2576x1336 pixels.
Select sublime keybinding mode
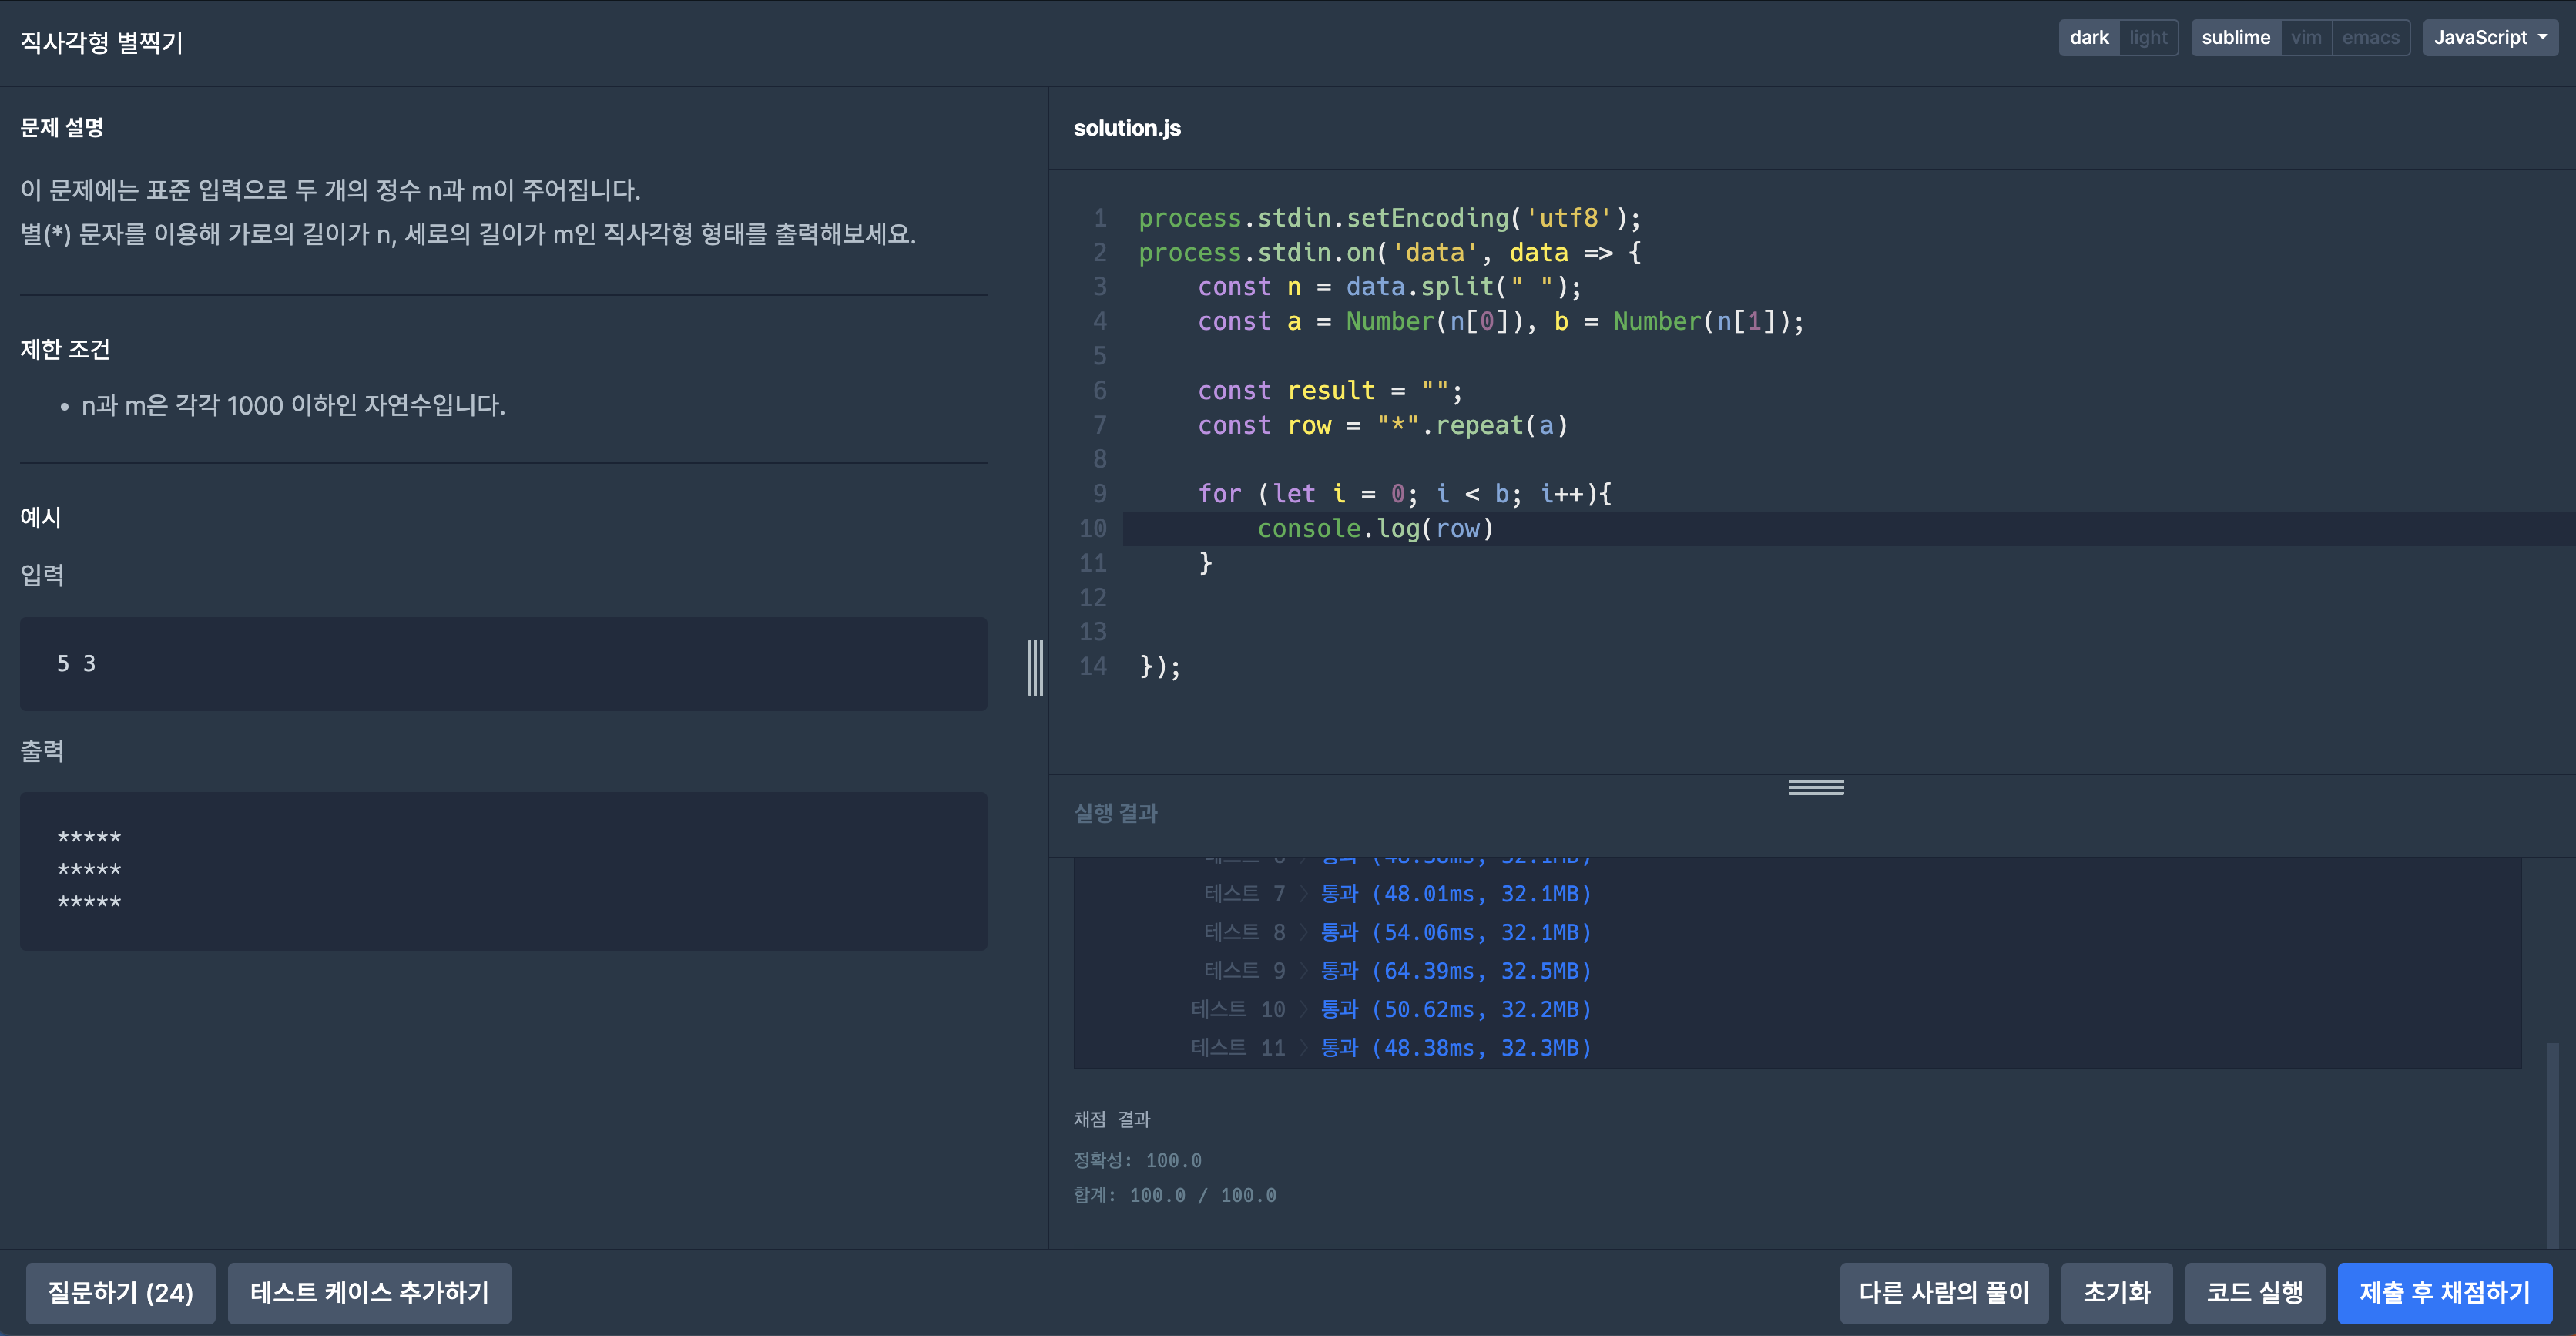click(2235, 38)
